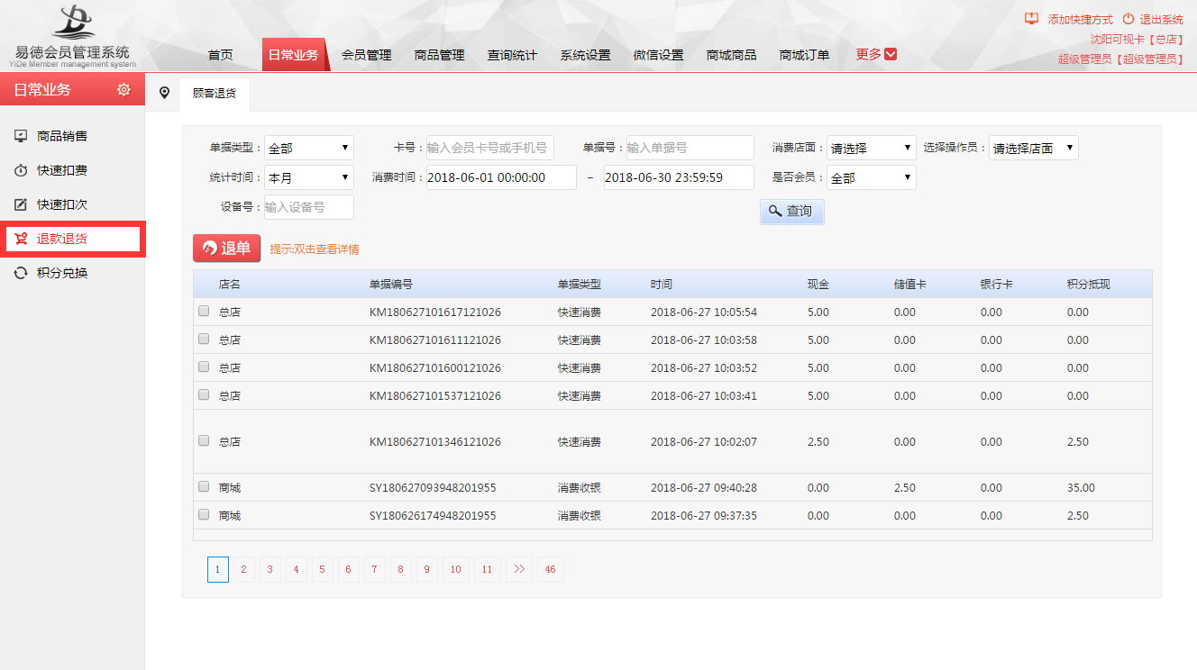Open the 商城订单 menu

tap(805, 55)
